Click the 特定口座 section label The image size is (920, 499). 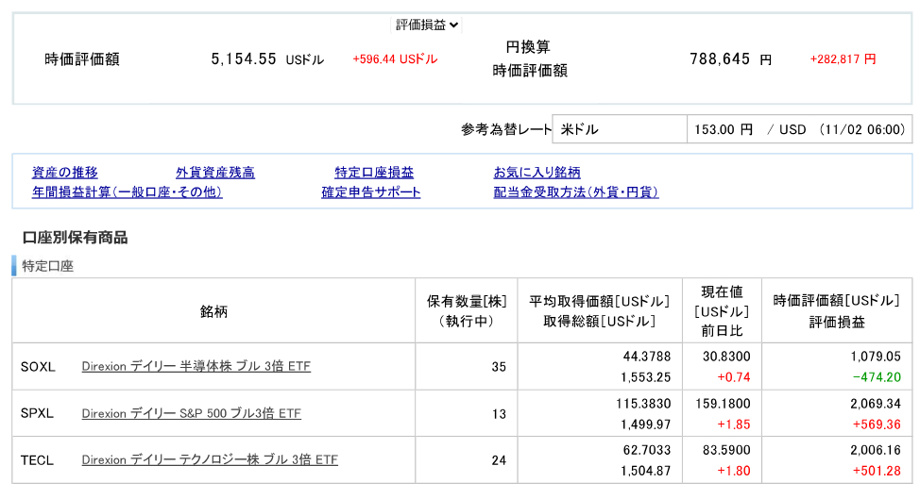tap(48, 266)
